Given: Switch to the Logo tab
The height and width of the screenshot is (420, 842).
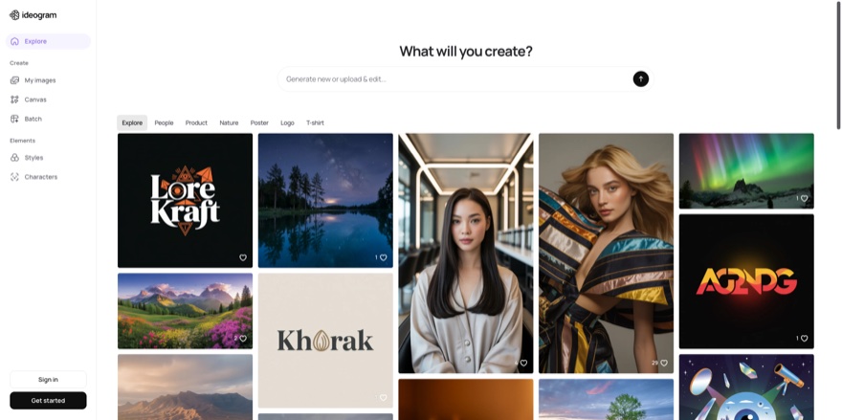Looking at the screenshot, I should 287,123.
